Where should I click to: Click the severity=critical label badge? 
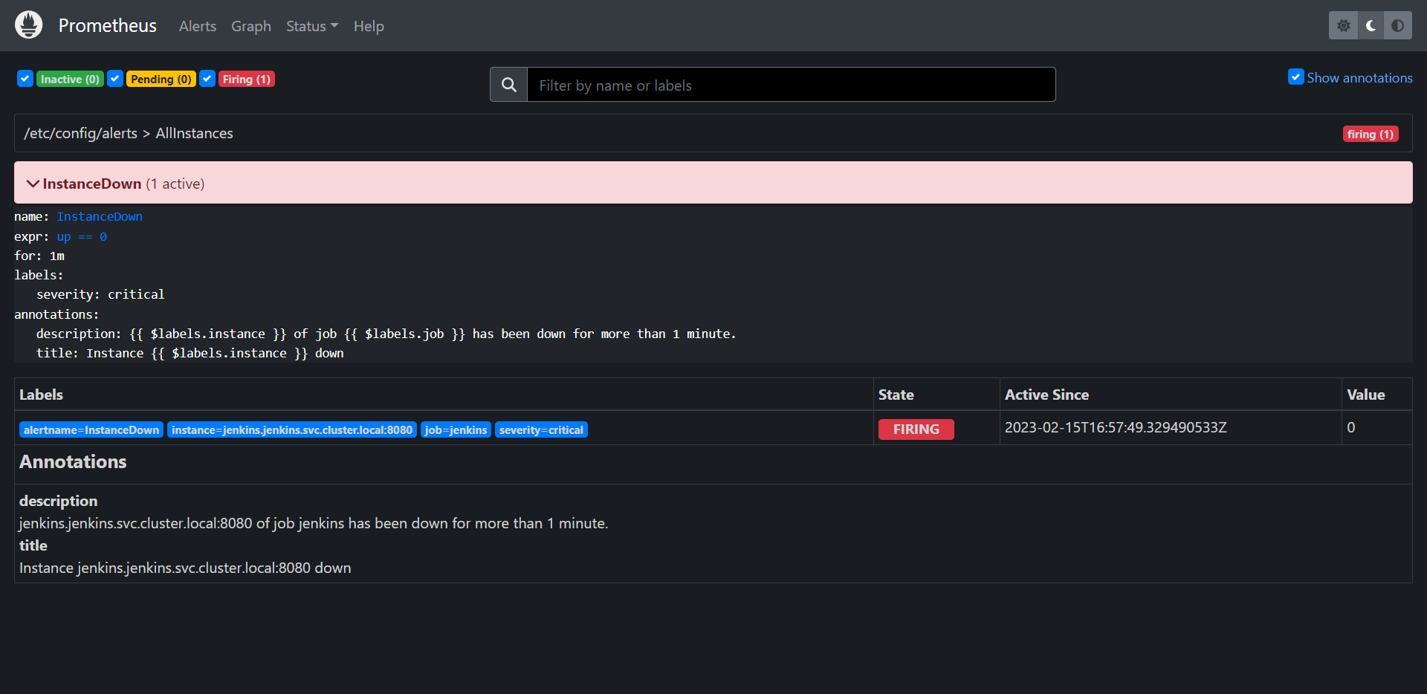point(541,429)
